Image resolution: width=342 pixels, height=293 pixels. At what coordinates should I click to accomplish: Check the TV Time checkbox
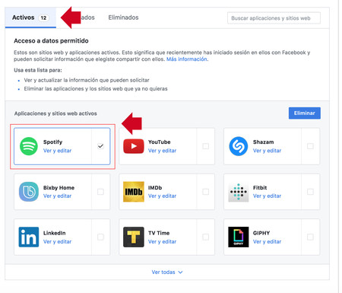coord(206,237)
